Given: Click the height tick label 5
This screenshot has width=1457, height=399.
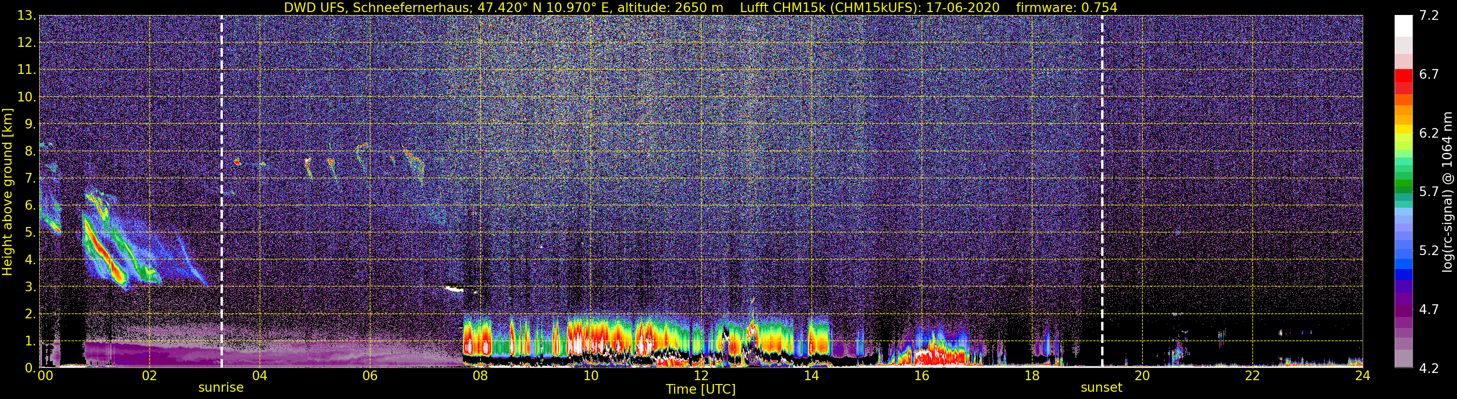Looking at the screenshot, I should [30, 233].
